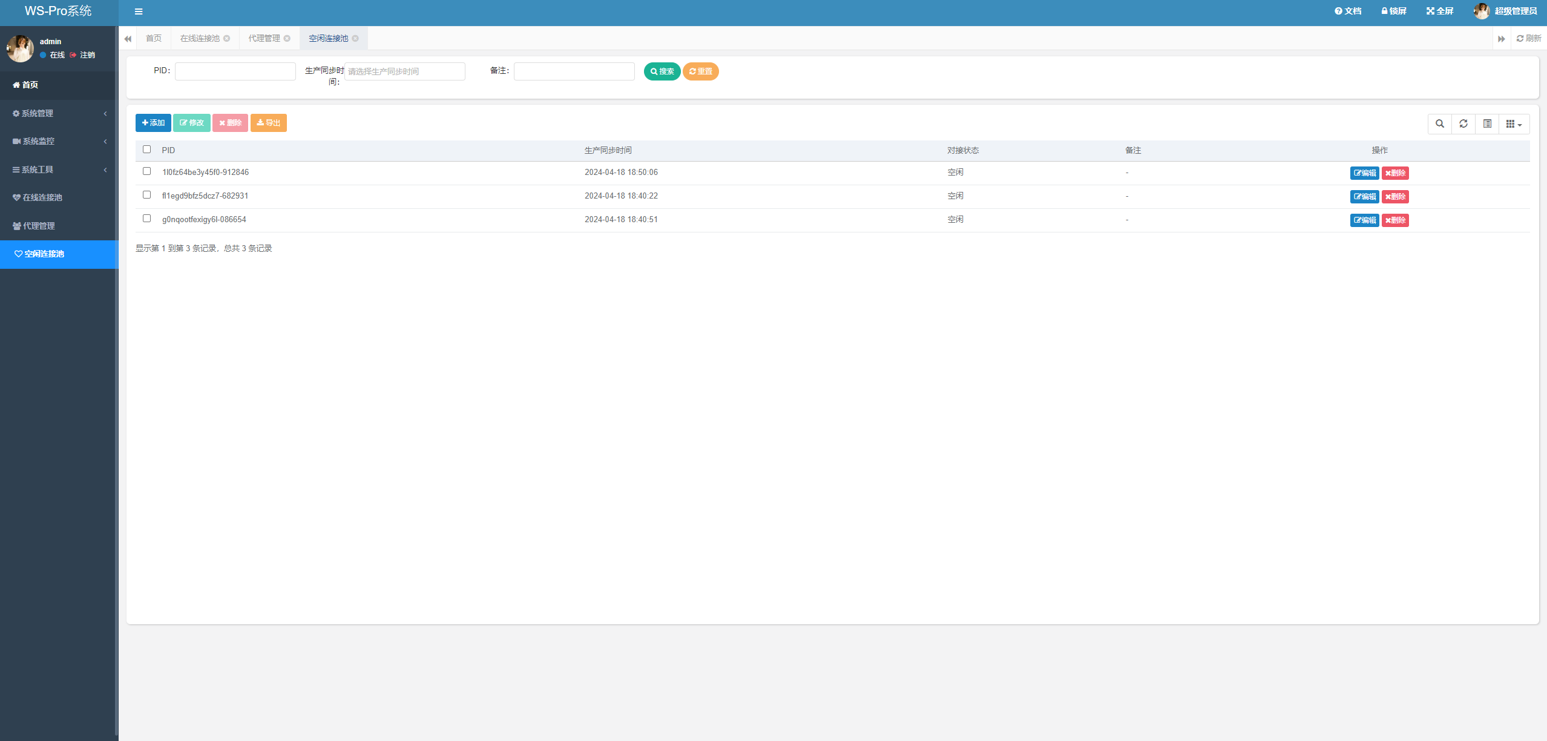Click the PID input field
The image size is (1547, 741).
click(x=236, y=71)
